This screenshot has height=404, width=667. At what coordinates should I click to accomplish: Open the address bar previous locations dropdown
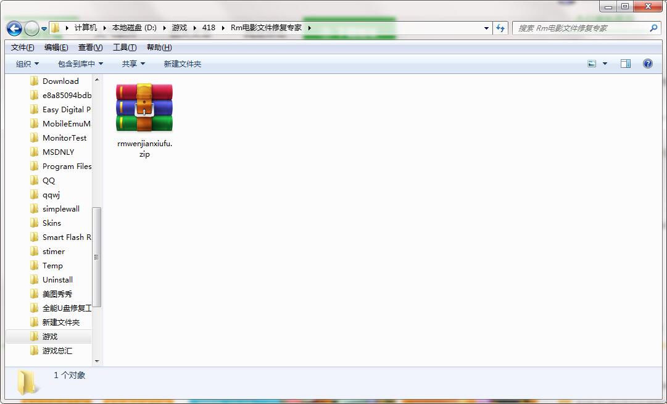(486, 28)
